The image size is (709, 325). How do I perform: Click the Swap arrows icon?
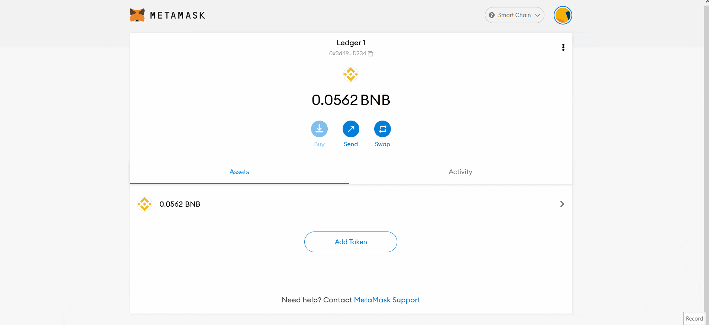(x=382, y=129)
